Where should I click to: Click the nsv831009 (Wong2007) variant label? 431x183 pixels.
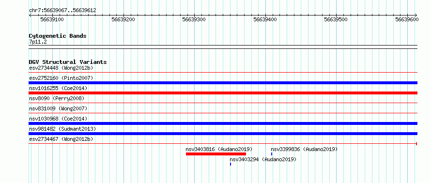[58, 108]
